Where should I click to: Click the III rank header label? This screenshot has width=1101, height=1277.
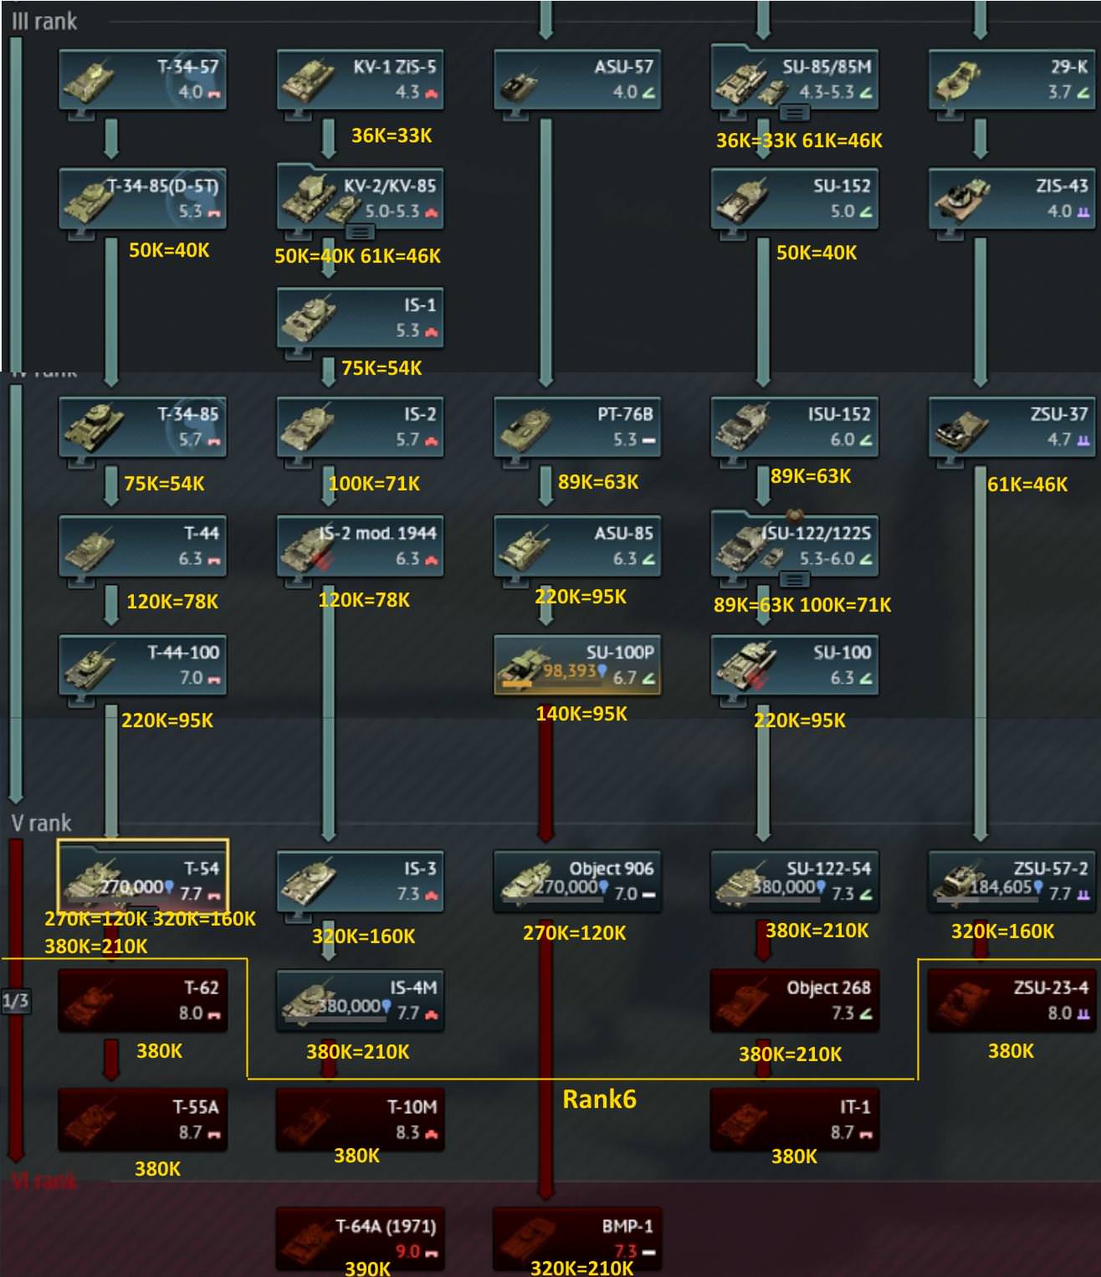pyautogui.click(x=44, y=21)
